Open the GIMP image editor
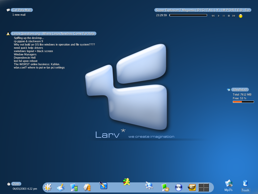This screenshot has height=194, width=258. click(192, 188)
